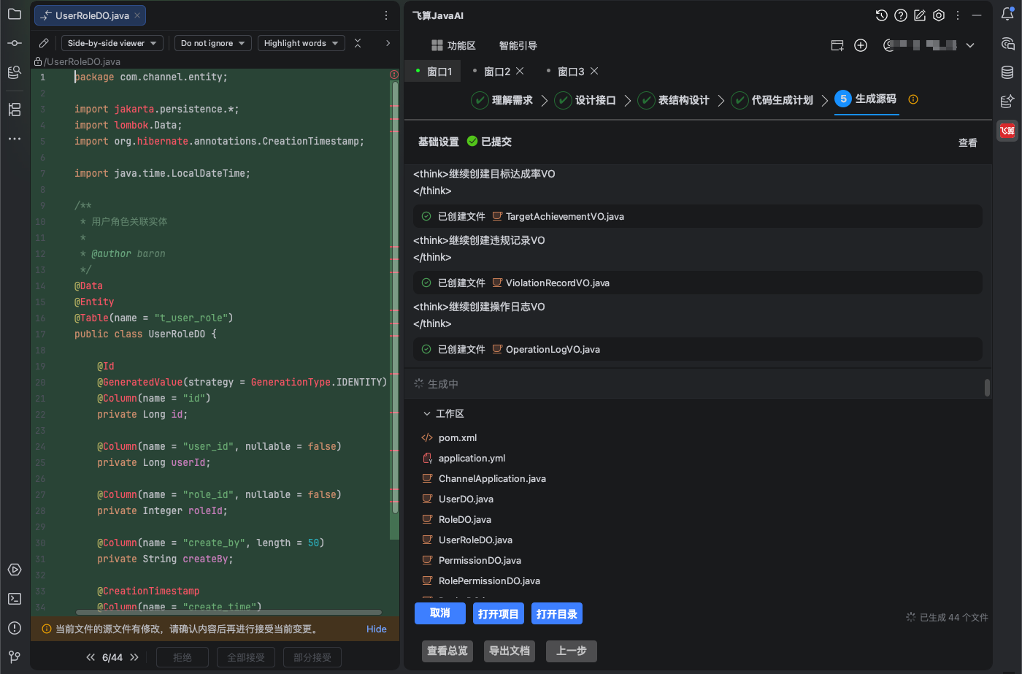Go to 理解需求 step
Screen dimensions: 1022x674
[x=502, y=100]
